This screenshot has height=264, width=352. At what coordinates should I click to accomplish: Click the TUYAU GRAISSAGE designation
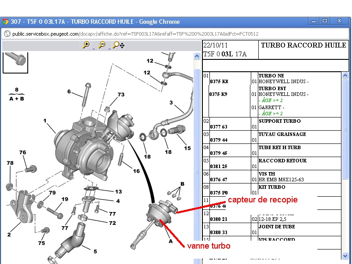click(x=282, y=135)
